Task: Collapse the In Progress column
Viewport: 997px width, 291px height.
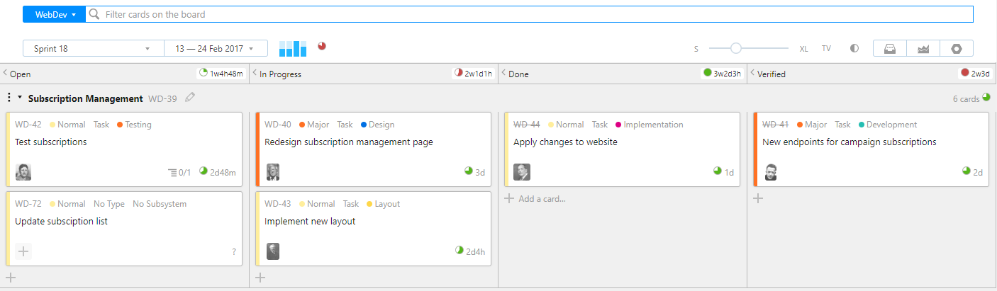Action: pyautogui.click(x=255, y=73)
